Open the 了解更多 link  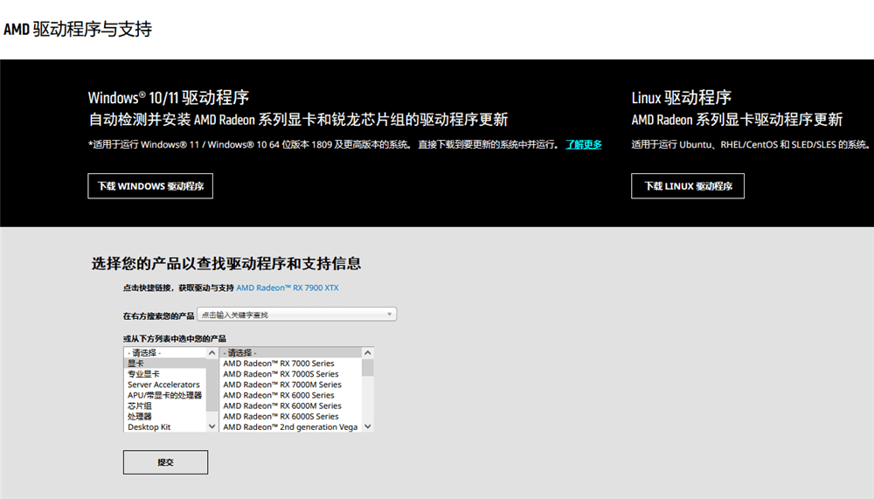point(583,145)
